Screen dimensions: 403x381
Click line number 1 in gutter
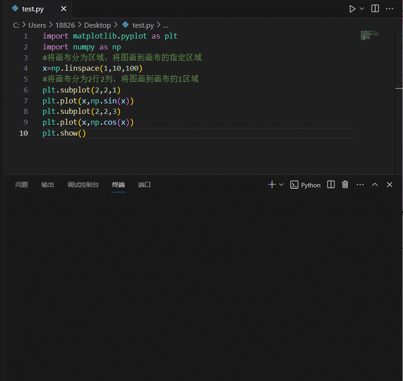tap(26, 36)
